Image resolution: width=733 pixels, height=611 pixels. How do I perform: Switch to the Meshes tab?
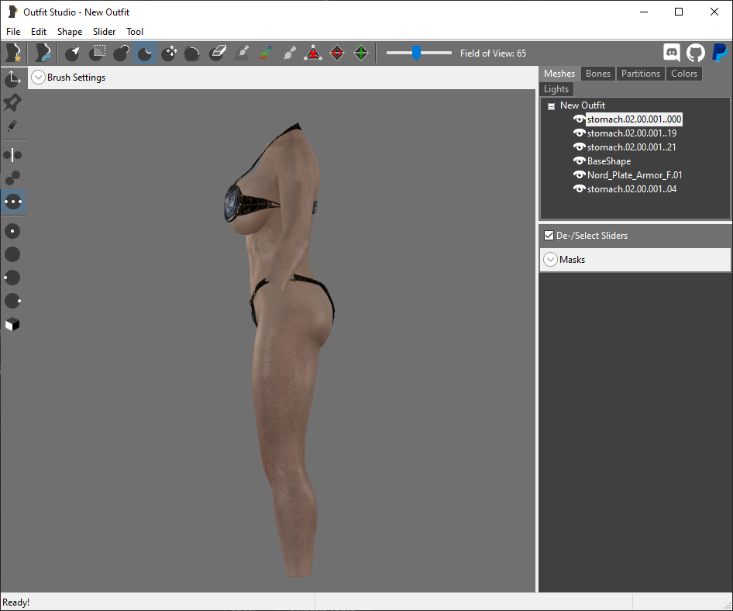559,74
